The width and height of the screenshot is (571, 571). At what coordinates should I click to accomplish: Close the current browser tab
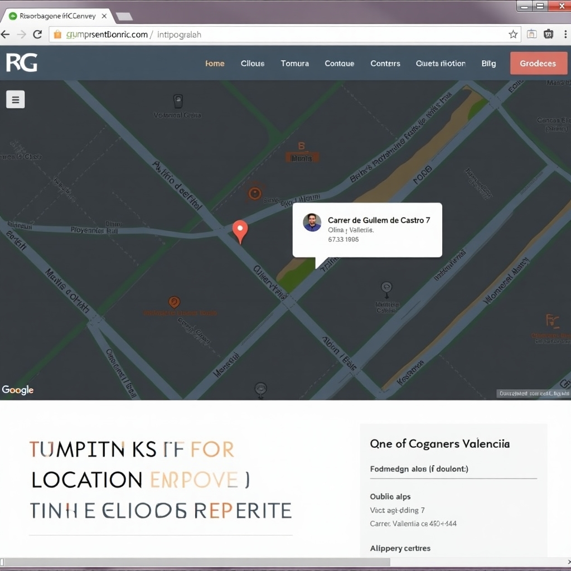tap(104, 16)
